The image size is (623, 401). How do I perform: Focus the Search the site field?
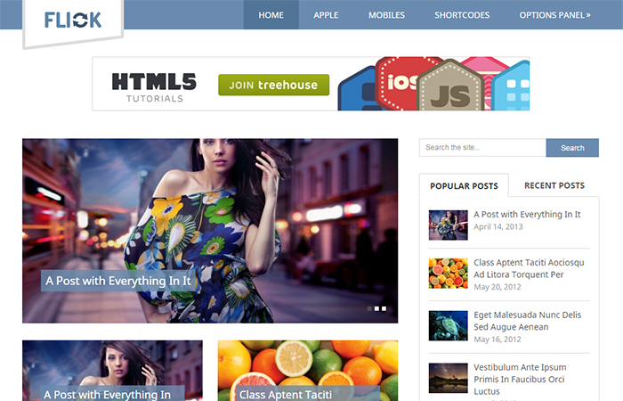(x=482, y=148)
